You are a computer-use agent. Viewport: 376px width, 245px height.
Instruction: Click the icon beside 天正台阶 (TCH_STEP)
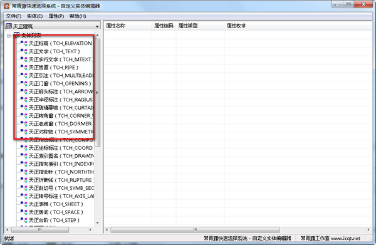(x=24, y=220)
